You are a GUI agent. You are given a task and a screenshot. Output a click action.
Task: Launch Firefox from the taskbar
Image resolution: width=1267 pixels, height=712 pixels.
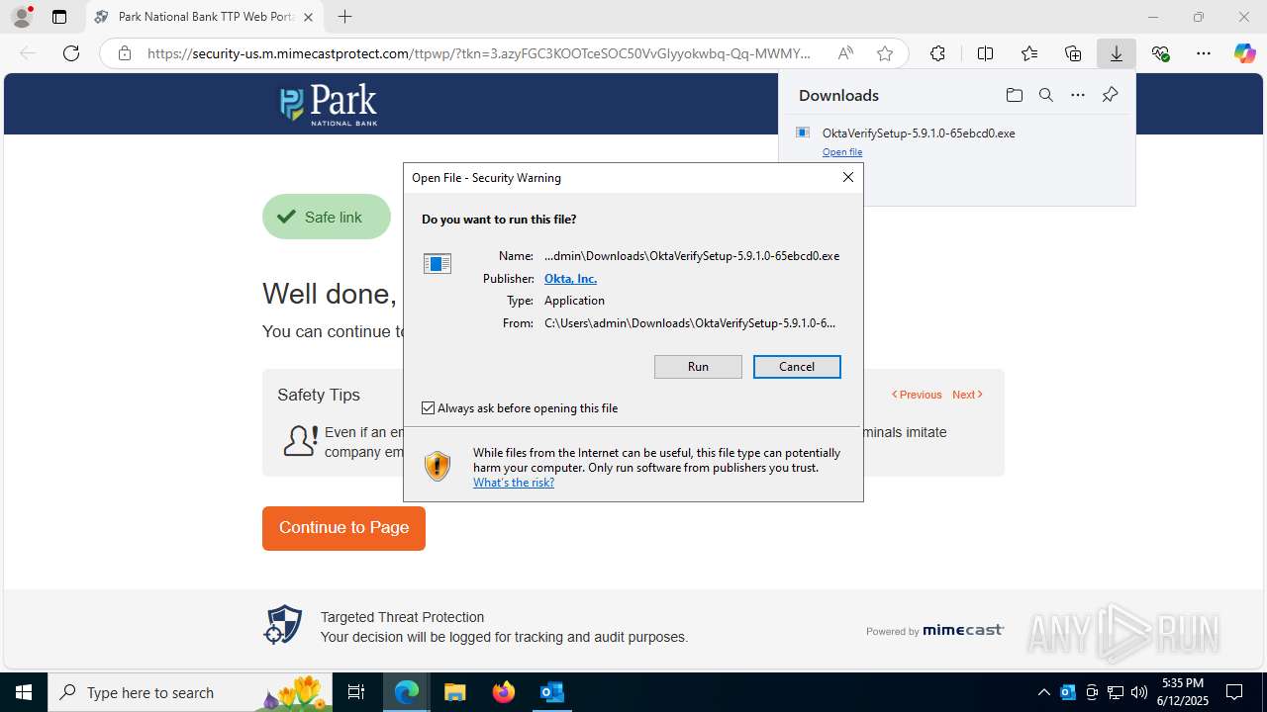tap(503, 692)
